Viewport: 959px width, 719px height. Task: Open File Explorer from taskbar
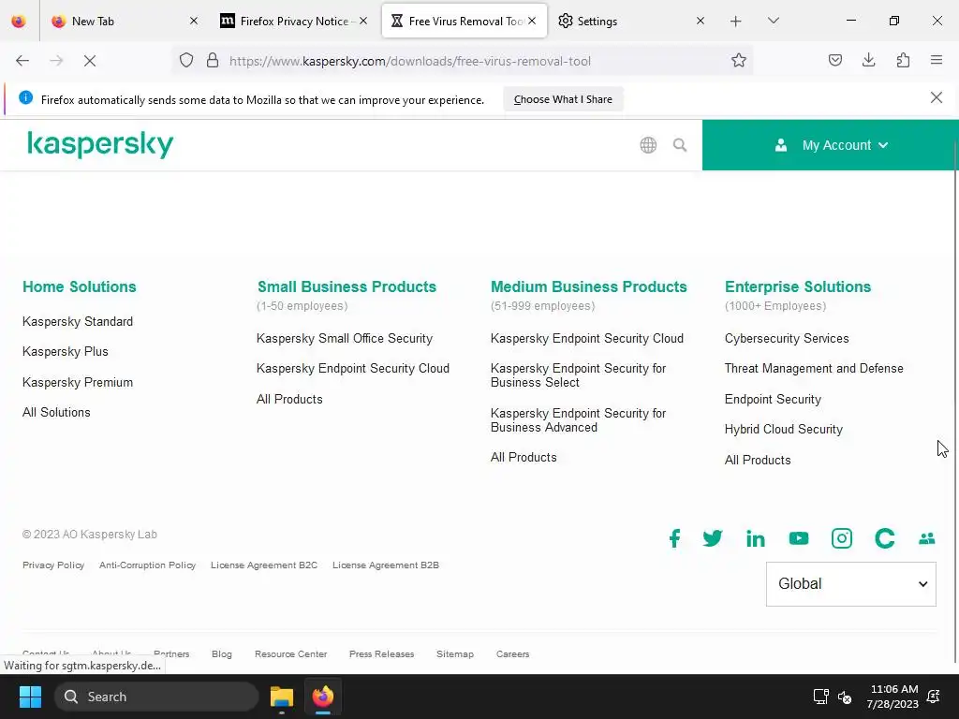[282, 697]
